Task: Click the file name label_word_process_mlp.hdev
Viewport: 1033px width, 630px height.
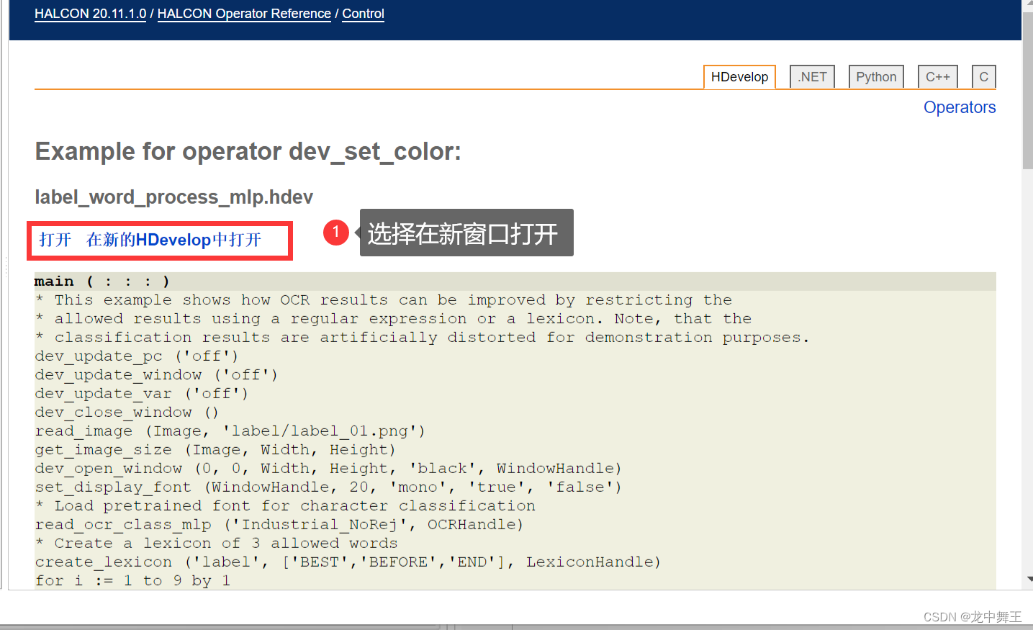Action: [173, 197]
